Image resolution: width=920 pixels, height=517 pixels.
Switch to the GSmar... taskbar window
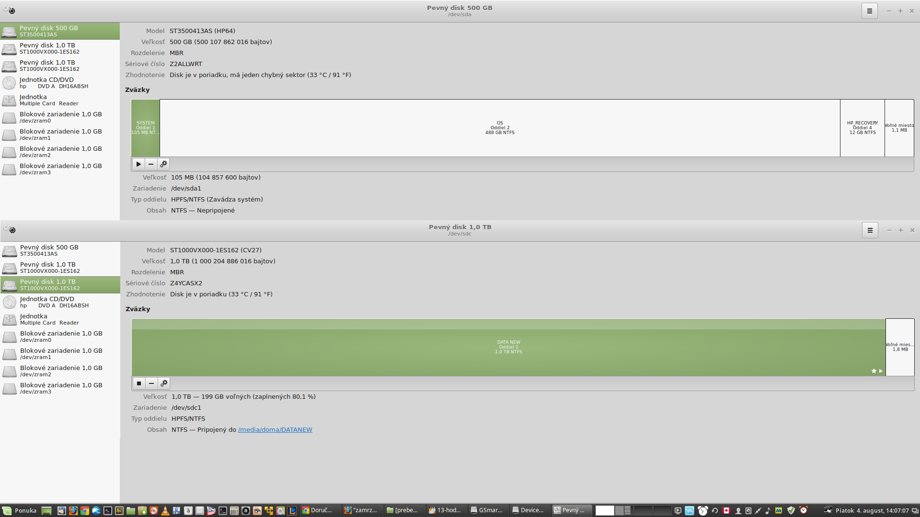click(x=487, y=510)
